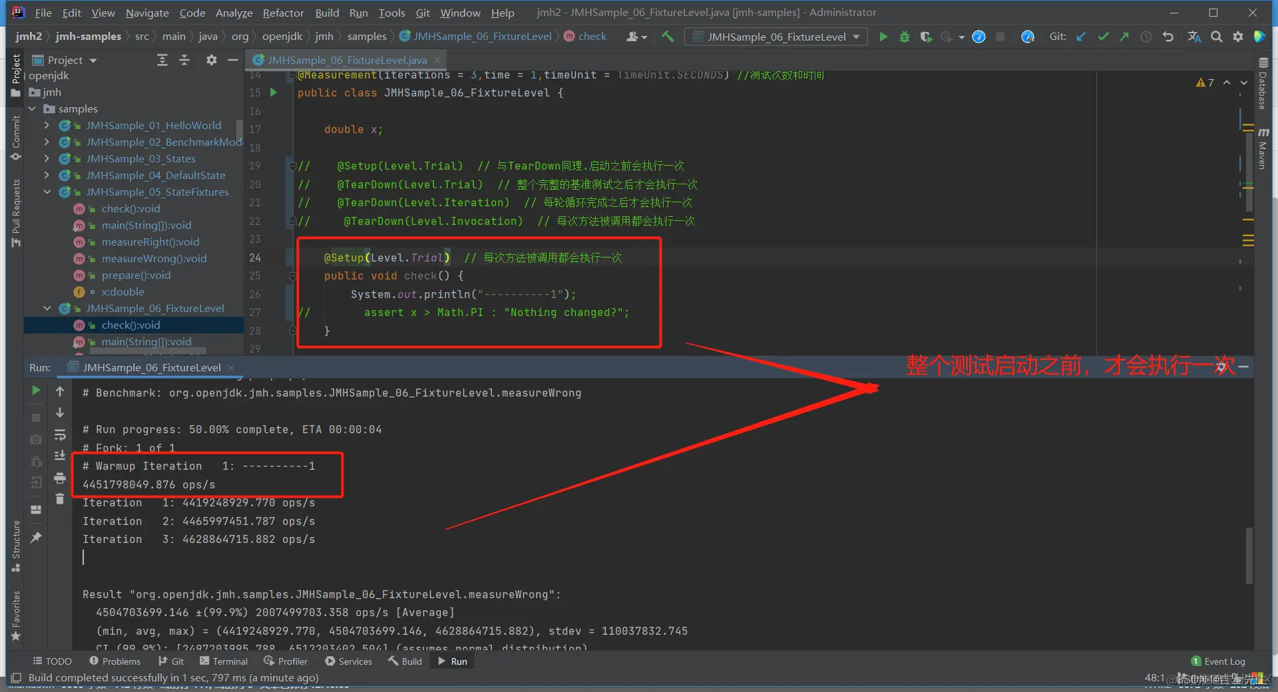The width and height of the screenshot is (1278, 692).
Task: Rerun benchmark in Run panel
Action: coord(36,391)
